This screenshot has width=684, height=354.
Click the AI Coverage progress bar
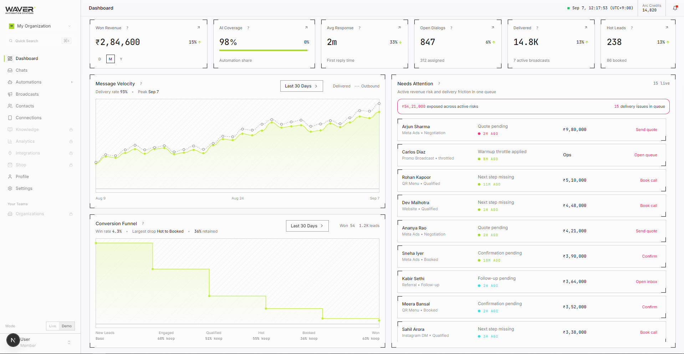click(x=264, y=50)
